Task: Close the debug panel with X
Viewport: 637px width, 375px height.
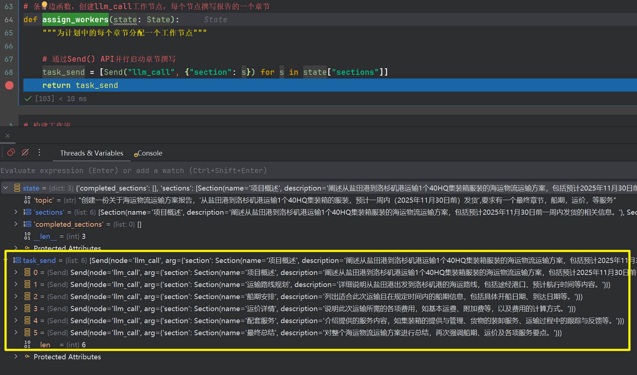Action: (8, 136)
